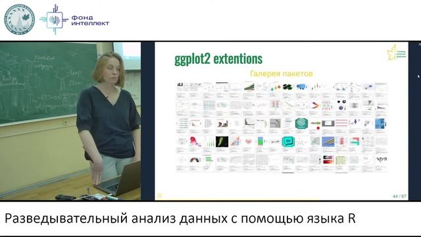This screenshot has height=237, width=421.
Task: Select the ggplot2 extentions slide title
Action: (218, 59)
